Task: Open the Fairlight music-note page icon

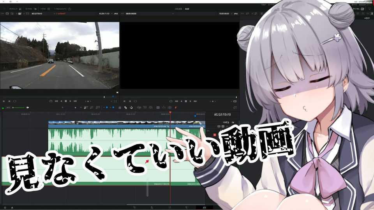Action: [x=152, y=208]
